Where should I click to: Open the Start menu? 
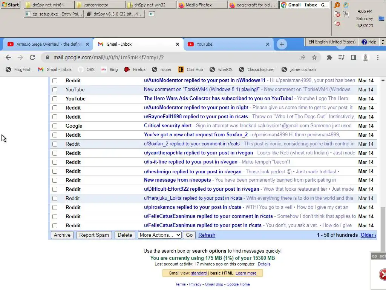coord(10,5)
